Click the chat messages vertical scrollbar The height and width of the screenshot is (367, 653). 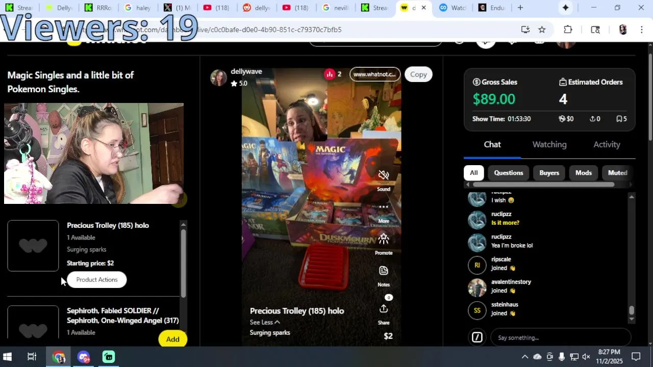pyautogui.click(x=632, y=310)
